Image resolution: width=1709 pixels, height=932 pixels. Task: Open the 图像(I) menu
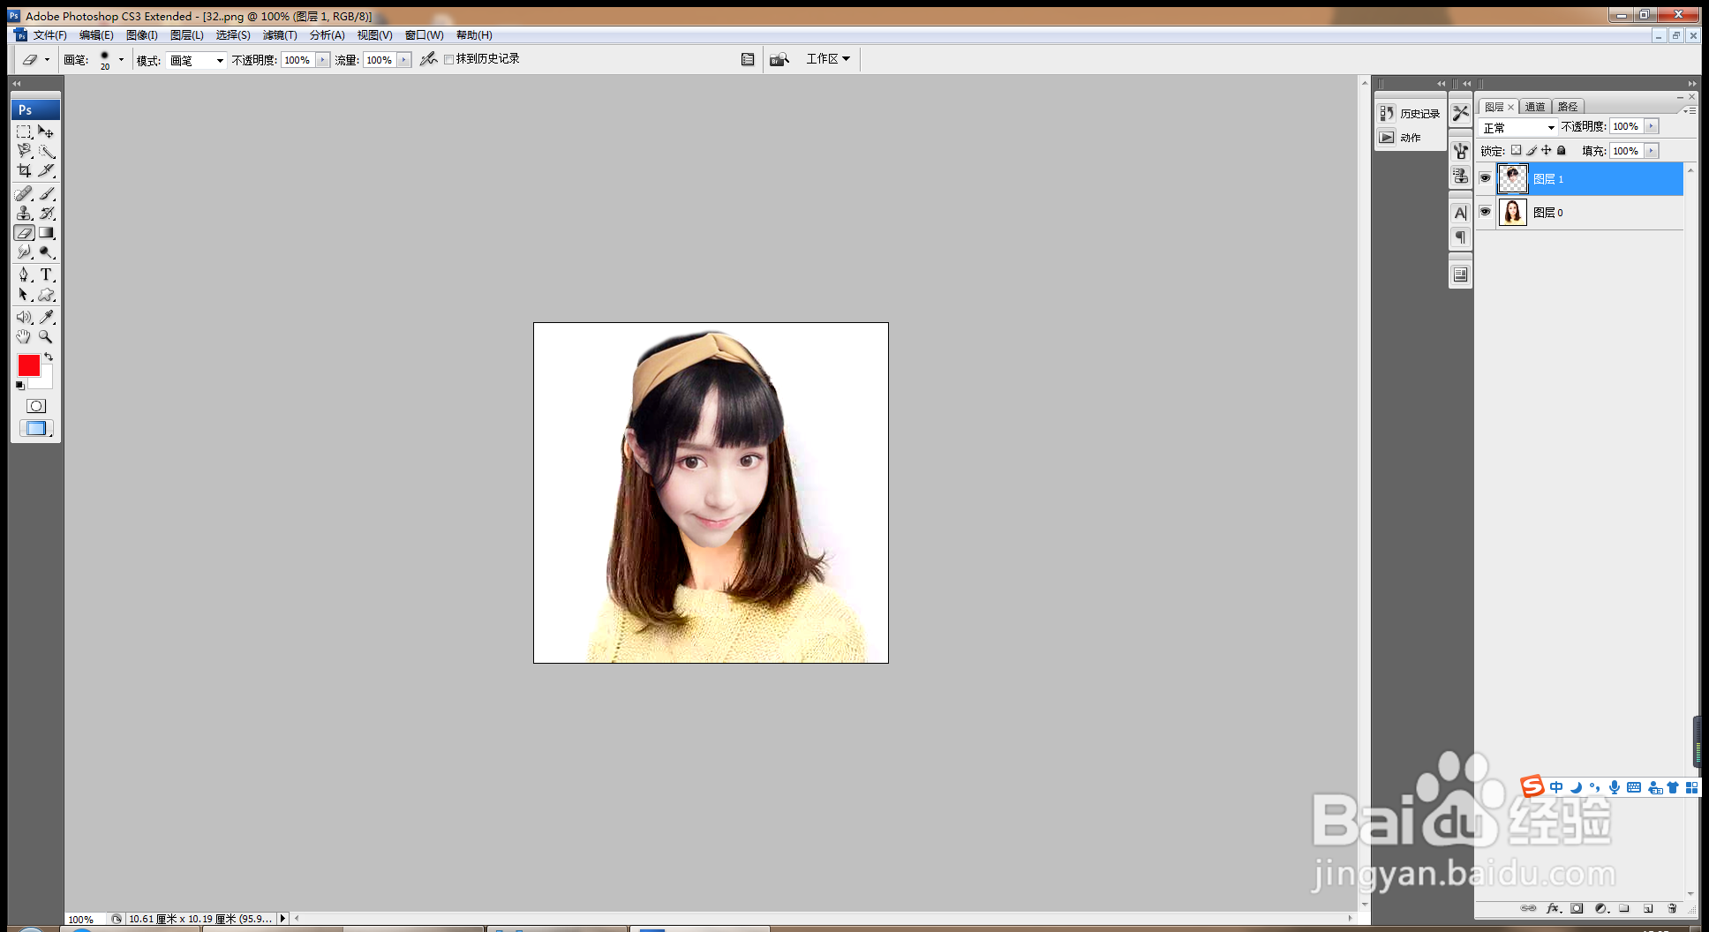click(141, 35)
